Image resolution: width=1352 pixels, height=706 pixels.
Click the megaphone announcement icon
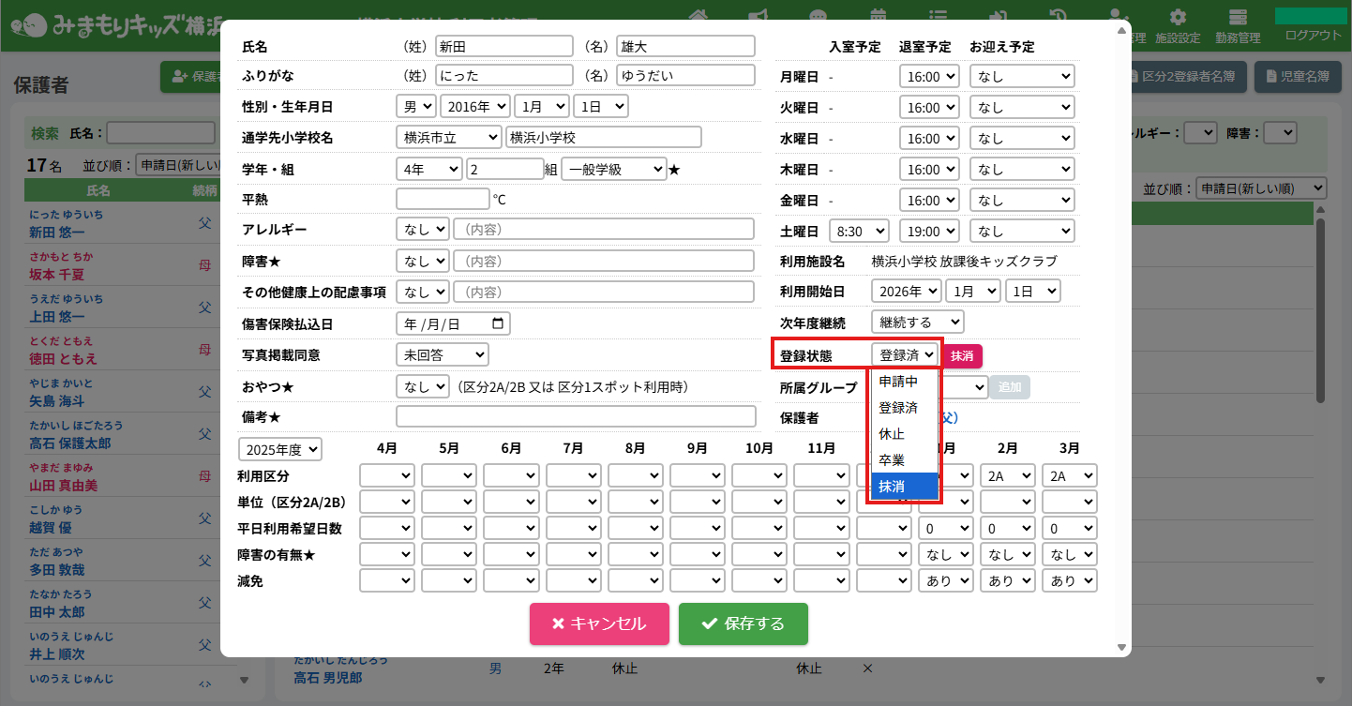[757, 16]
